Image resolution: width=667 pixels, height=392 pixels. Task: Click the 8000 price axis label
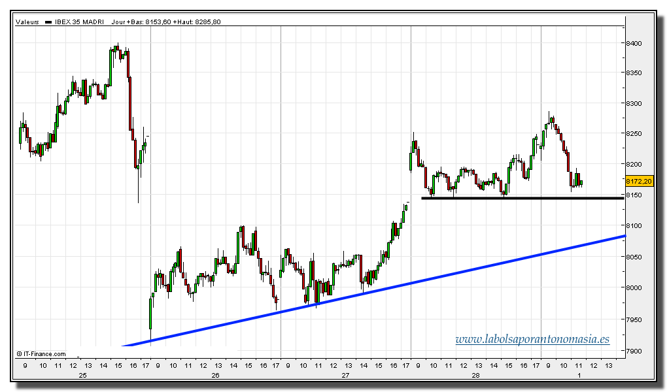[x=634, y=288]
